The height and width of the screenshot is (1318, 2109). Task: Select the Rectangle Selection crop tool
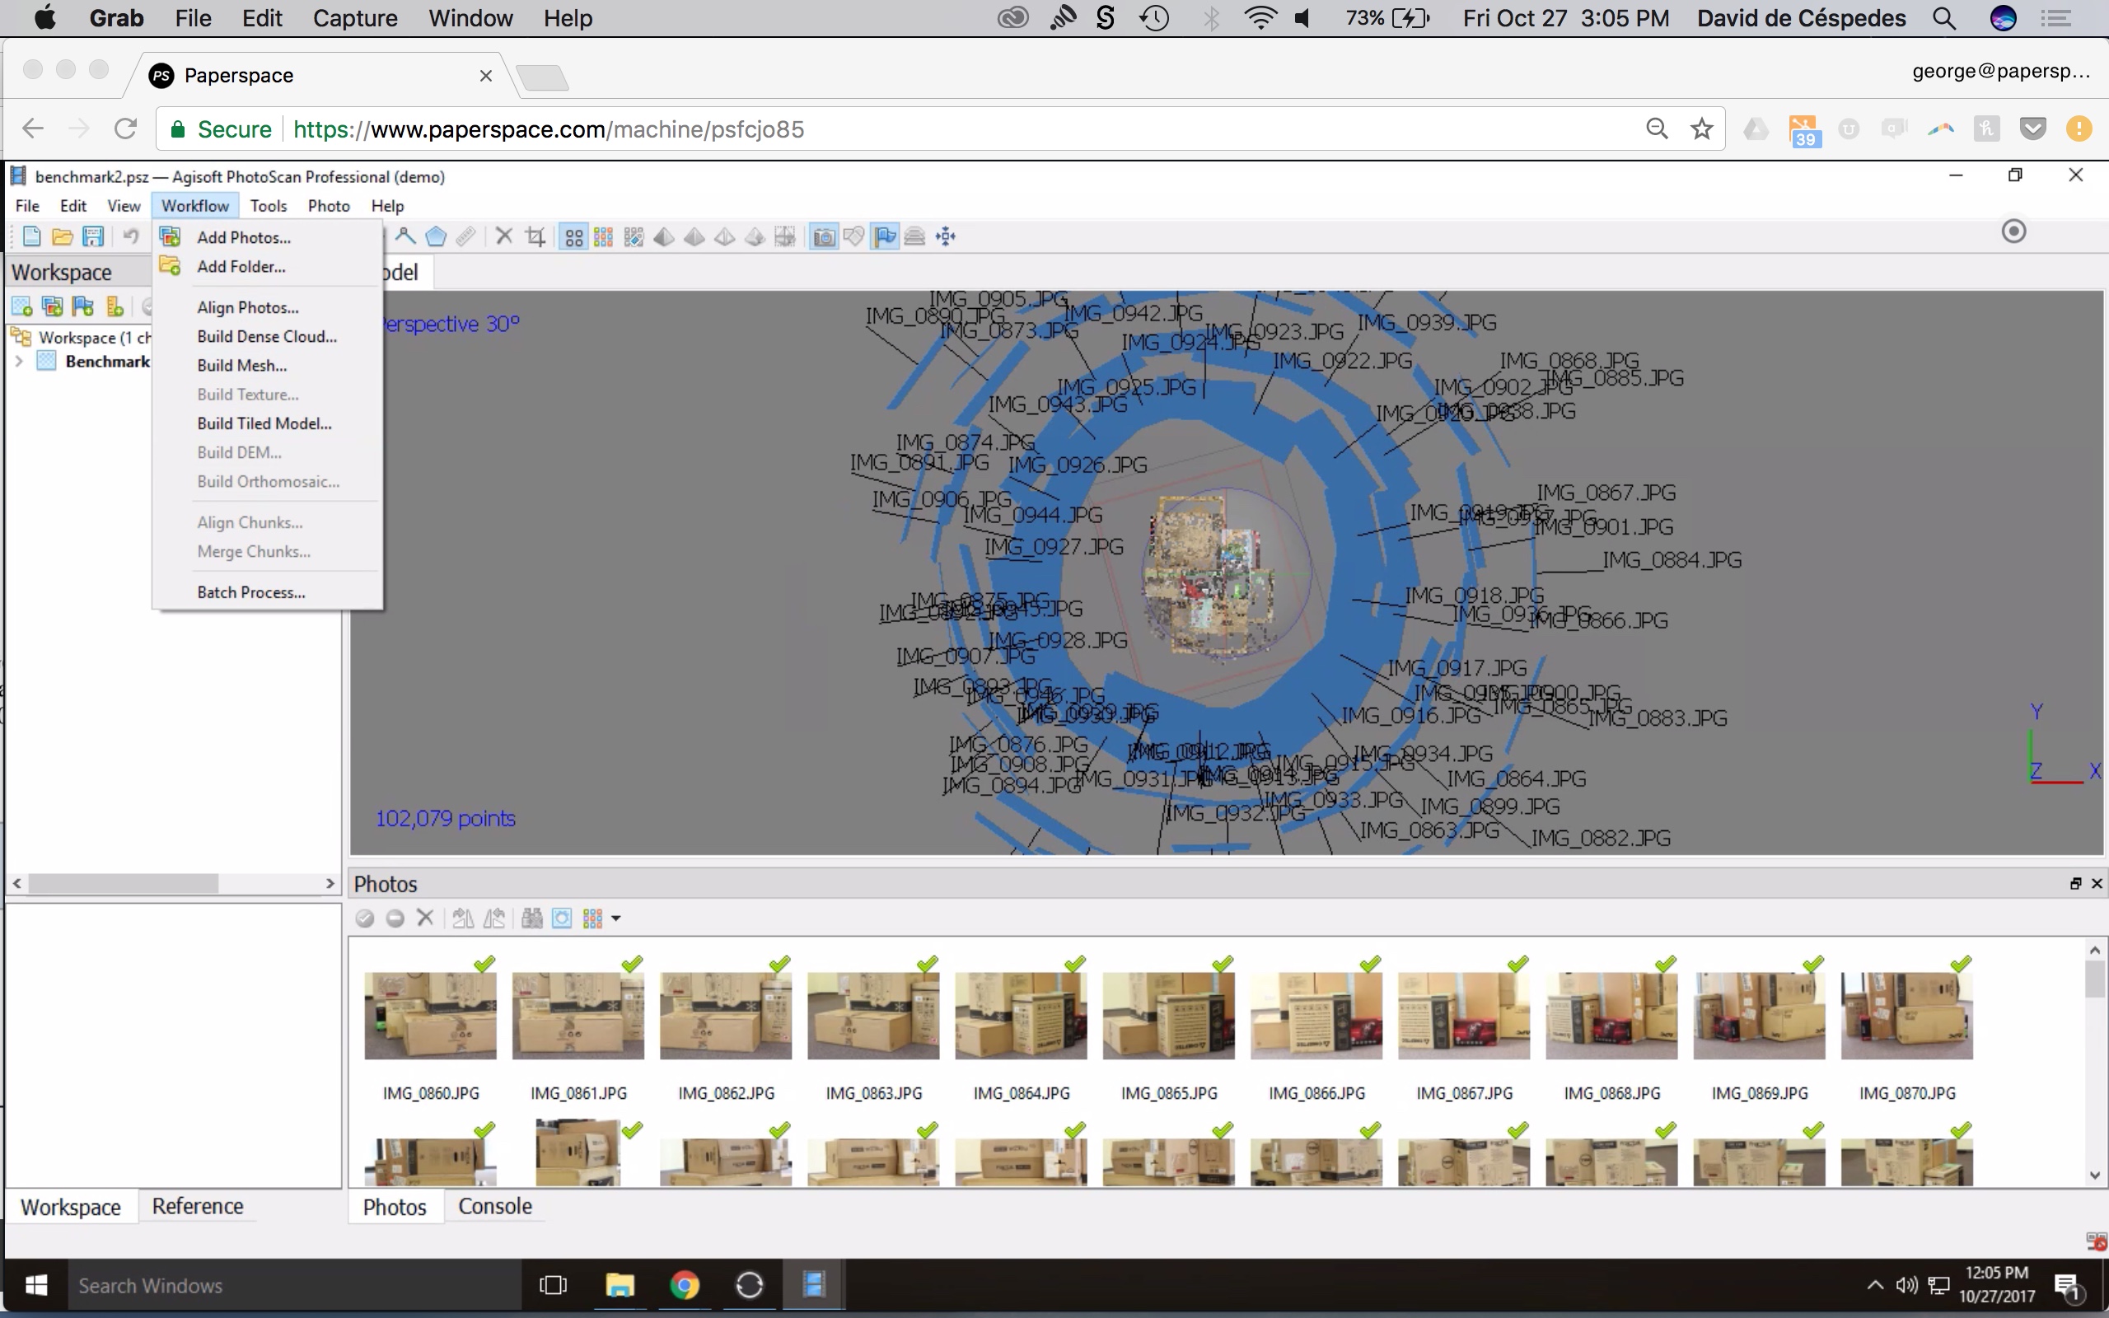(537, 236)
